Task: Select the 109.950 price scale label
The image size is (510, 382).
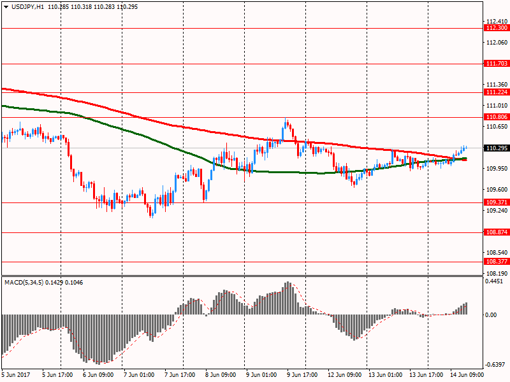Action: click(497, 168)
